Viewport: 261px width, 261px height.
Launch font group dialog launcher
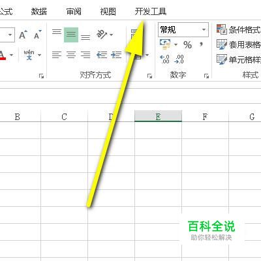pyautogui.click(x=41, y=76)
